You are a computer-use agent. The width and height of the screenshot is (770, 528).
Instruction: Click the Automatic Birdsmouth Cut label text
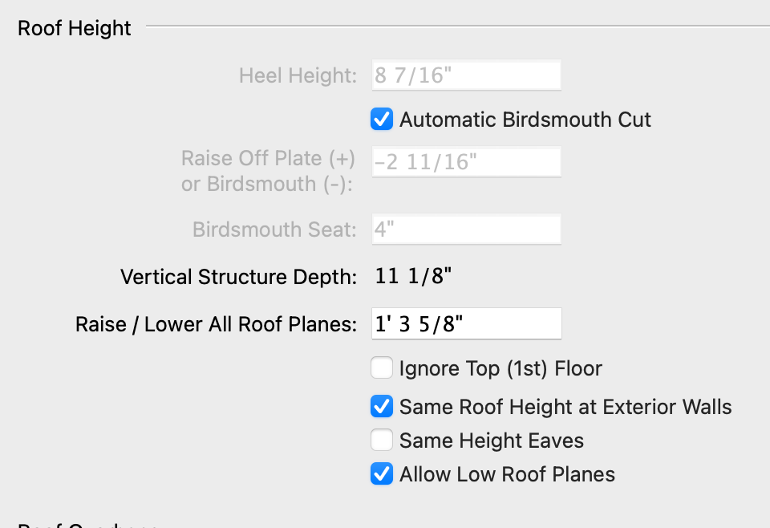[525, 120]
